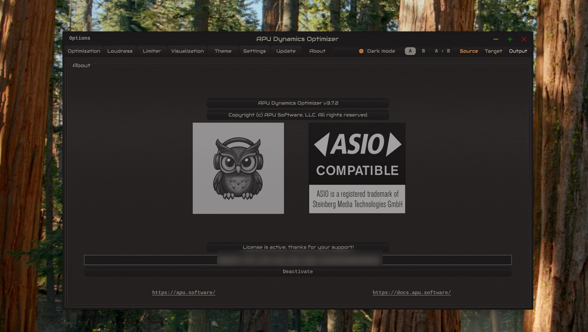
Task: Switch to the Loudness tab
Action: pyautogui.click(x=120, y=51)
